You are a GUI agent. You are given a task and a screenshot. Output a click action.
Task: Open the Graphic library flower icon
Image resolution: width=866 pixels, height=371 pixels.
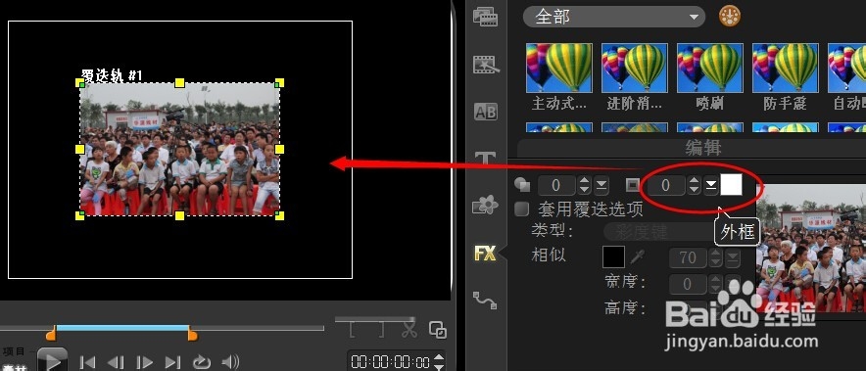tap(486, 206)
